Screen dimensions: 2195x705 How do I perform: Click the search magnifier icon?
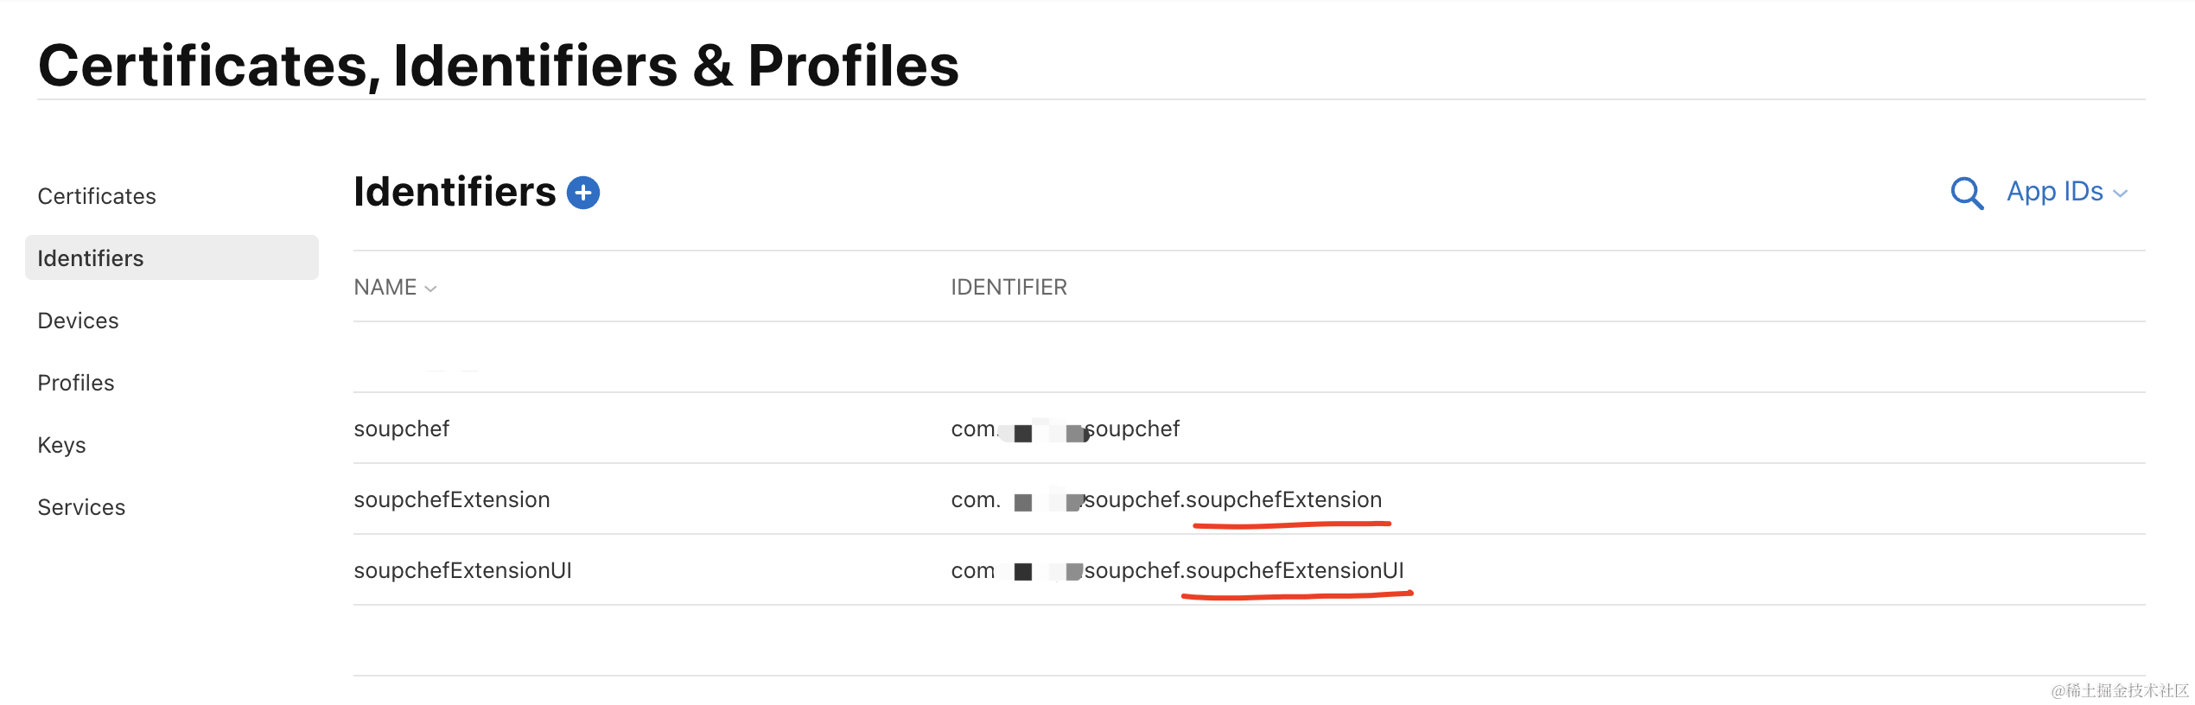pos(1966,193)
